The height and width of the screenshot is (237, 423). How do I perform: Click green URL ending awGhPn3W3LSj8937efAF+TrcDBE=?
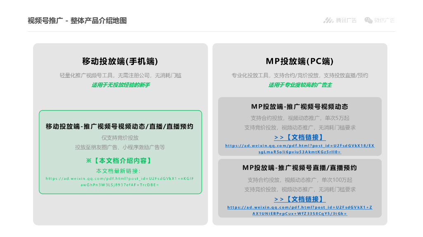coord(120,181)
